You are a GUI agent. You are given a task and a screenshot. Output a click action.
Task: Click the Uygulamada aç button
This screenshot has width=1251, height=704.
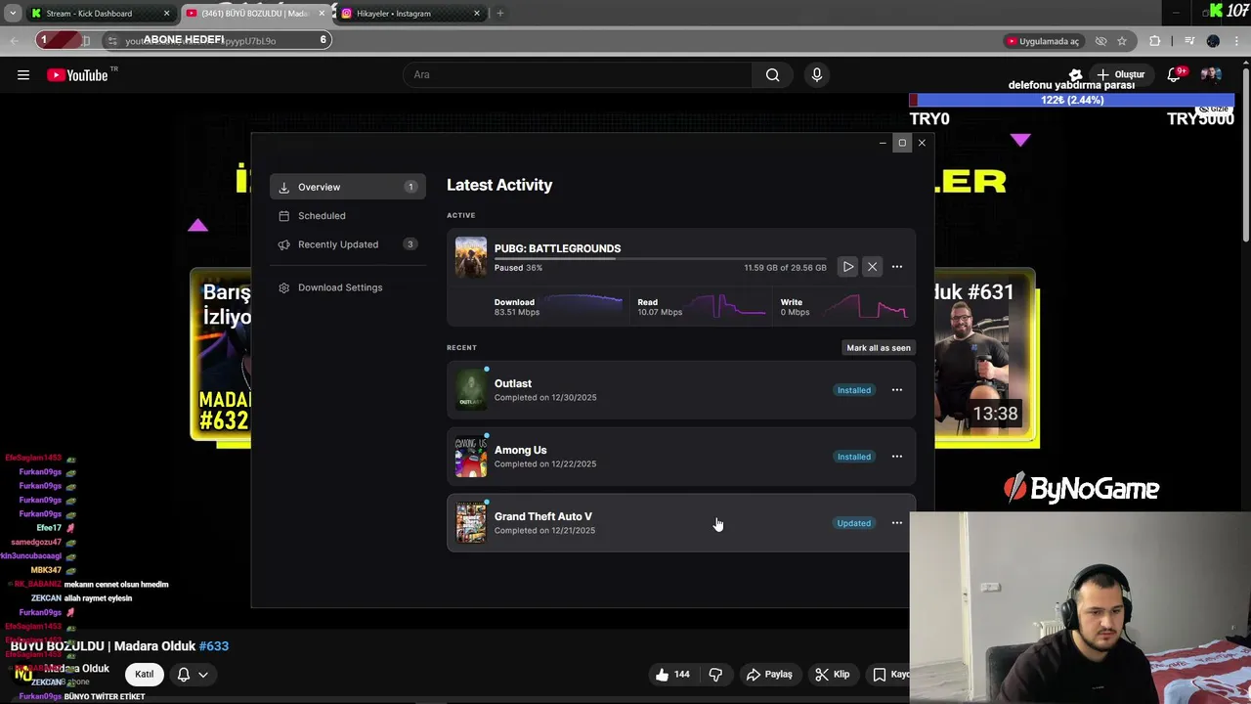1042,41
